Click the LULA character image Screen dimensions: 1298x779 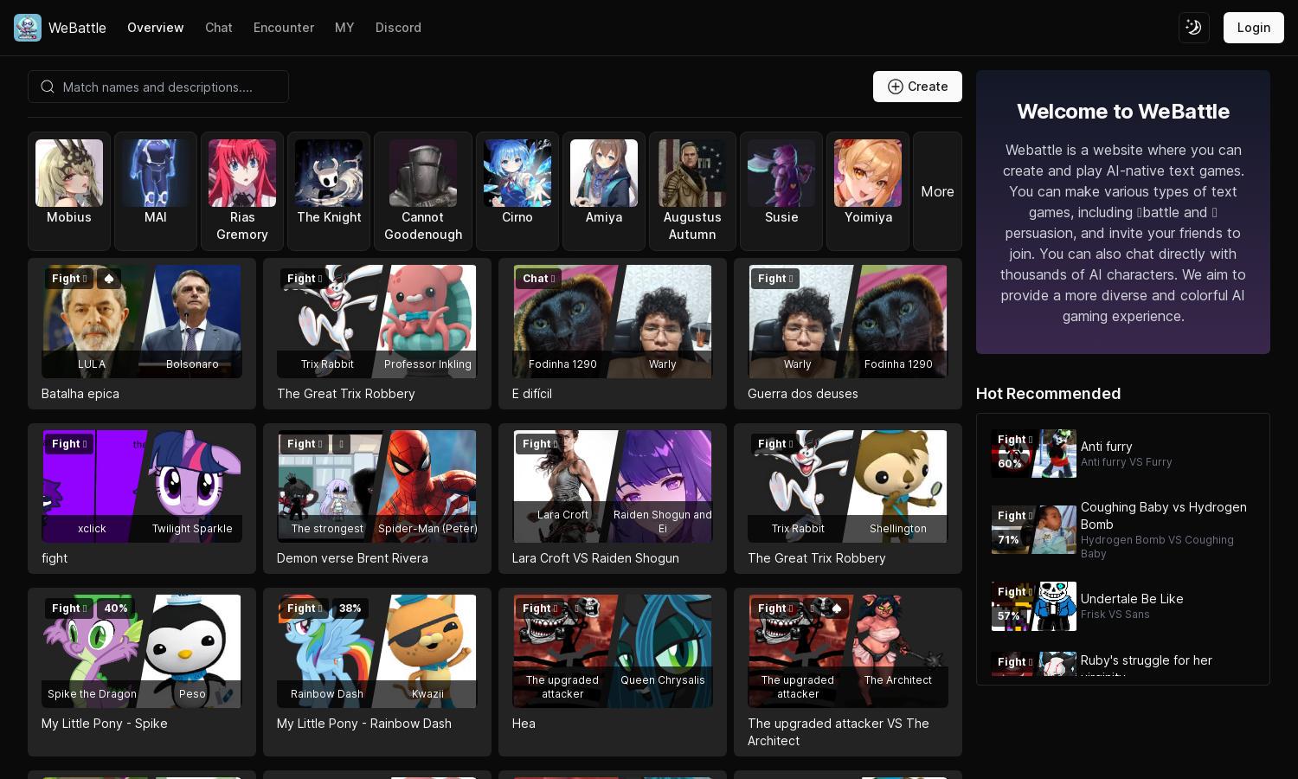click(x=92, y=321)
